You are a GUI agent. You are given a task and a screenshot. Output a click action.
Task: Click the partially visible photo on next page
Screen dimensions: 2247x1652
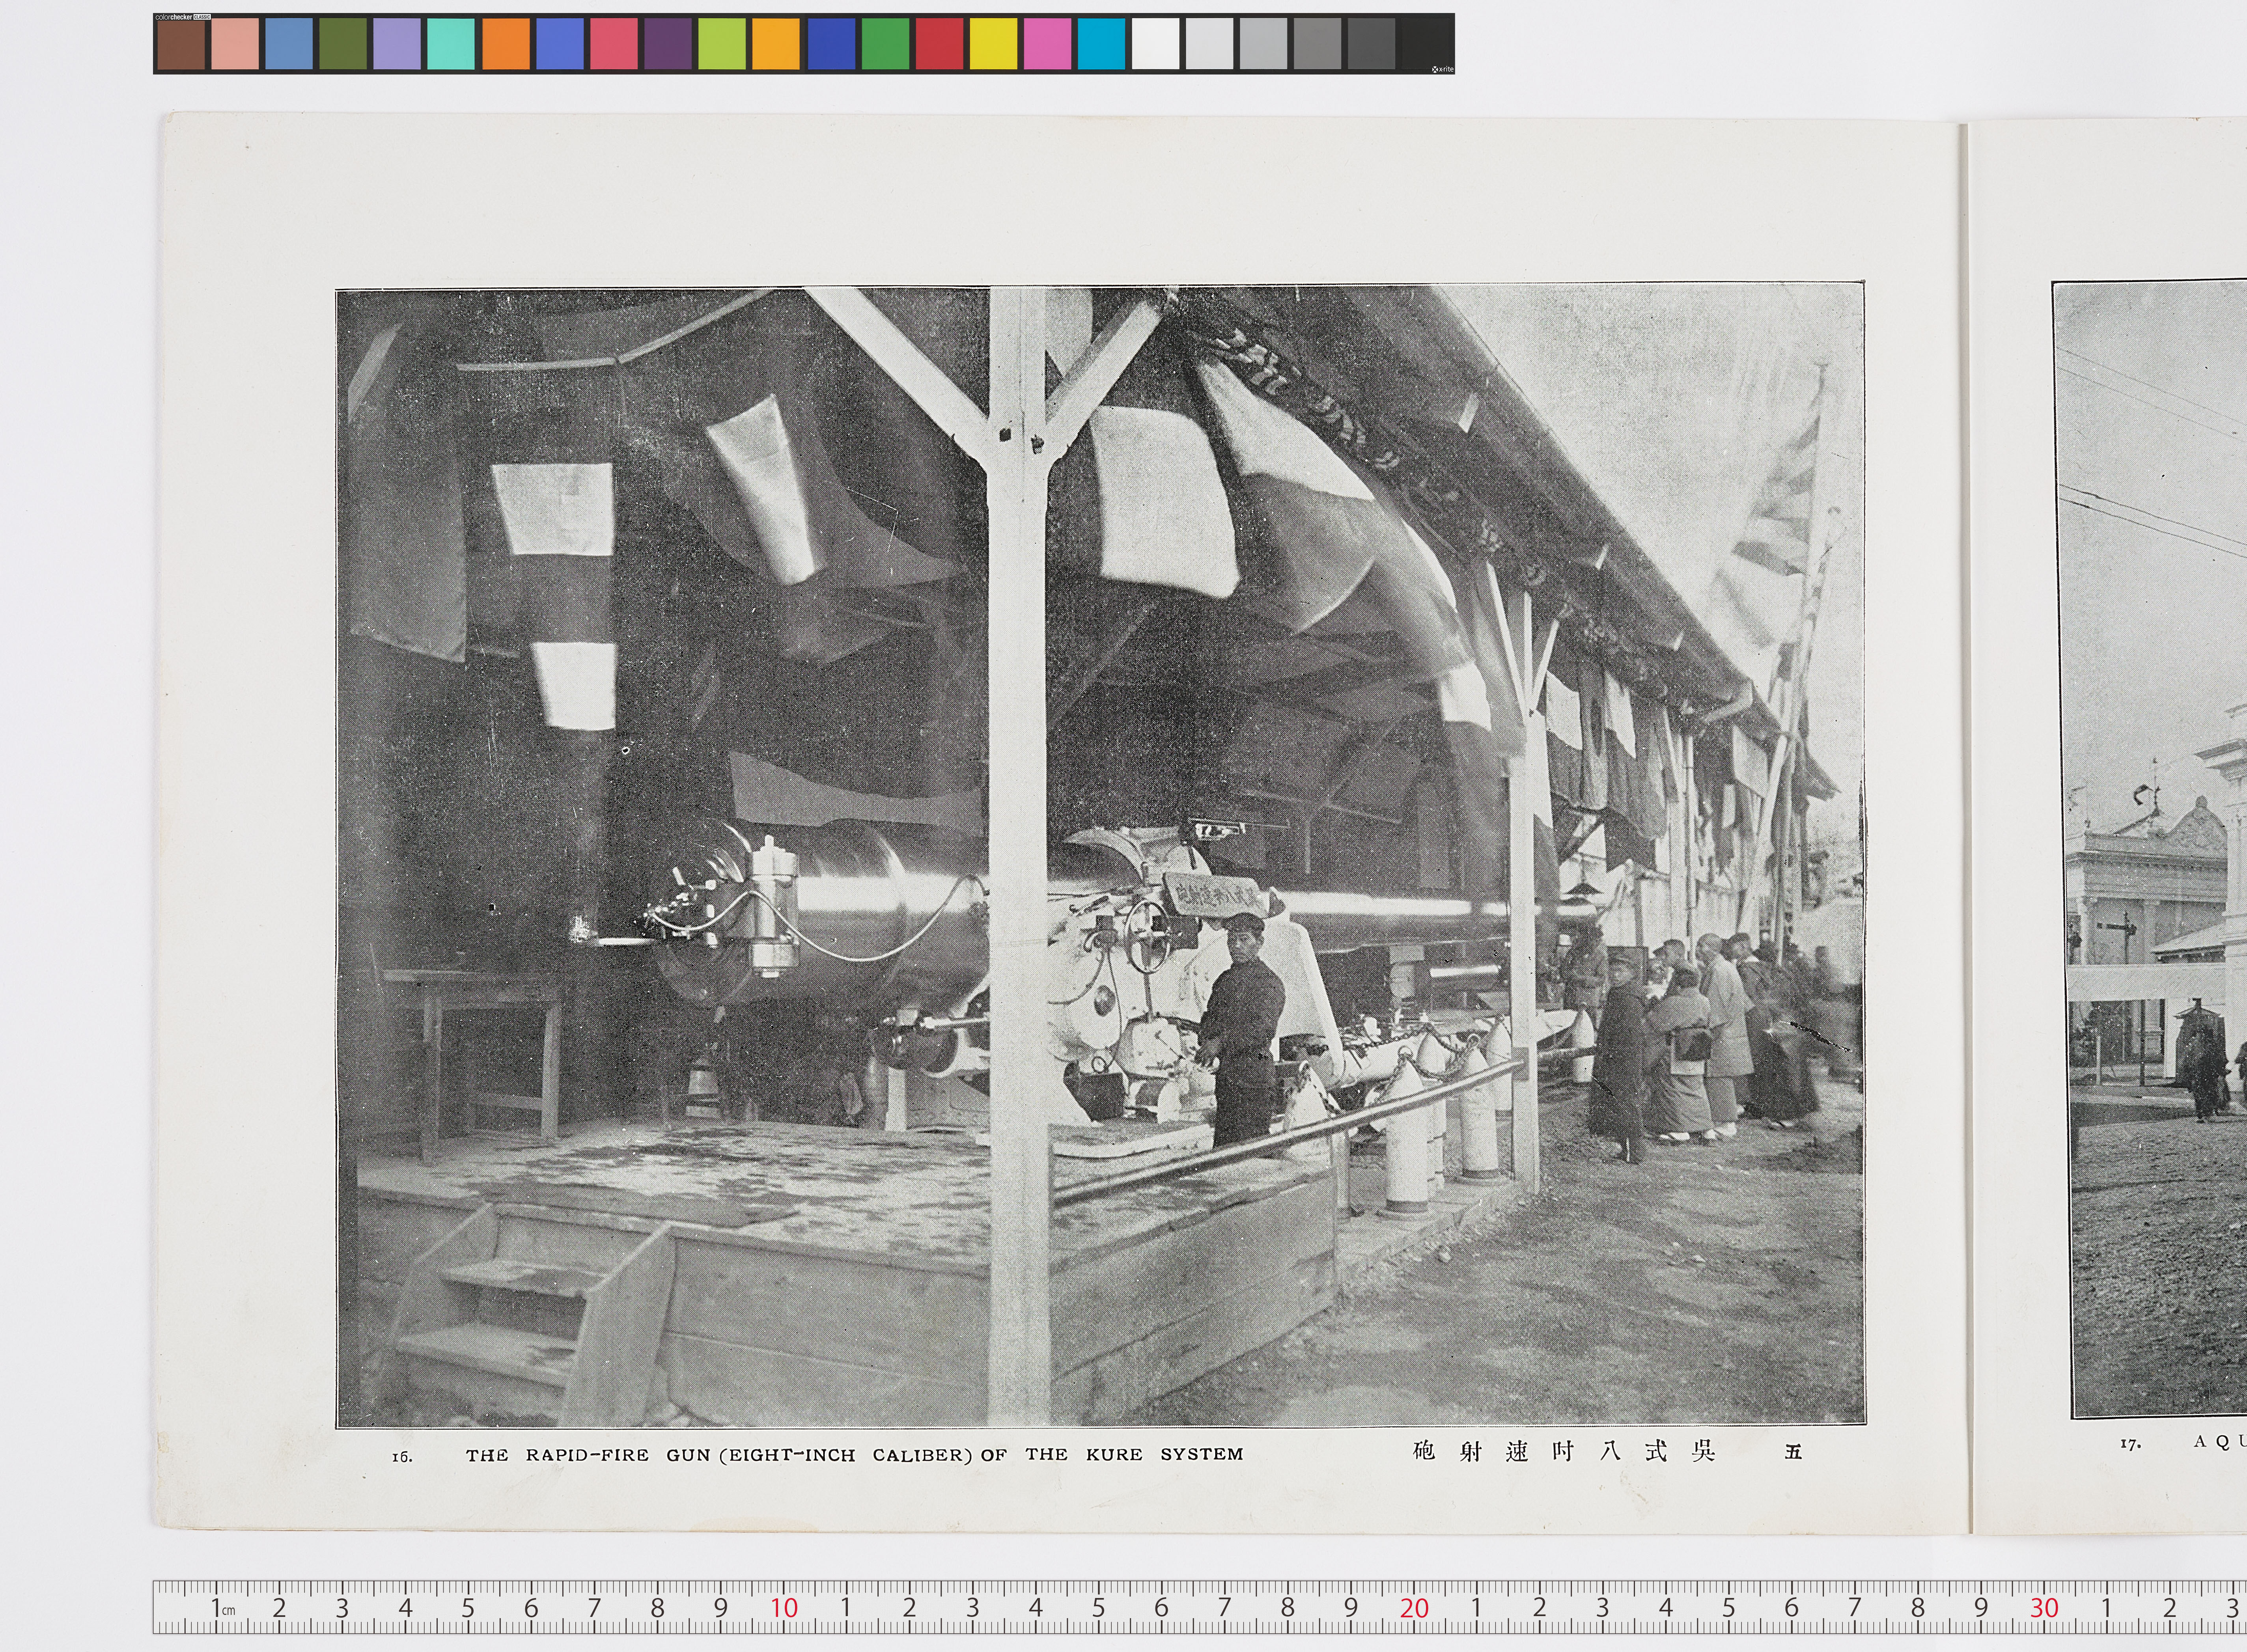click(x=2150, y=850)
